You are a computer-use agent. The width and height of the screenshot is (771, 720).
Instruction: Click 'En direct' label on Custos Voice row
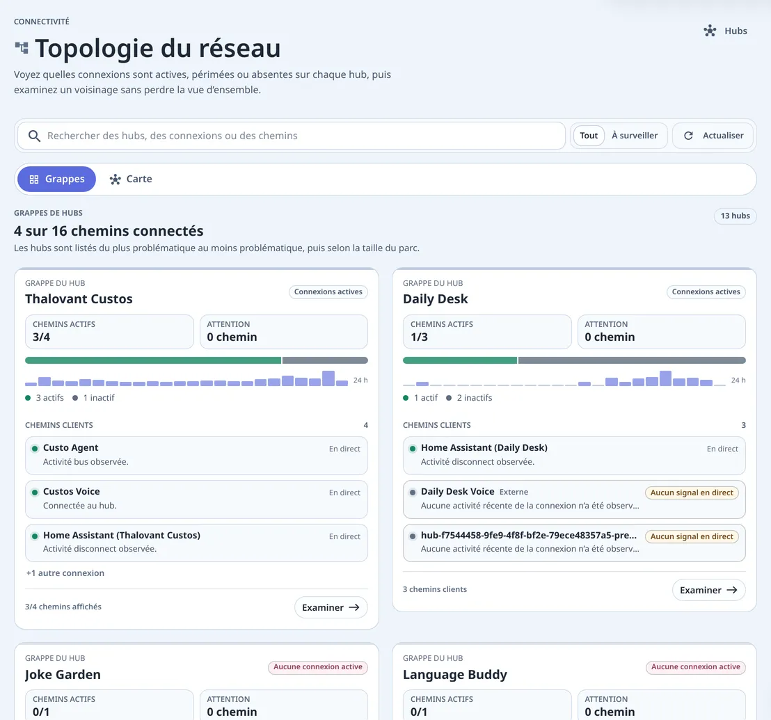coord(344,493)
